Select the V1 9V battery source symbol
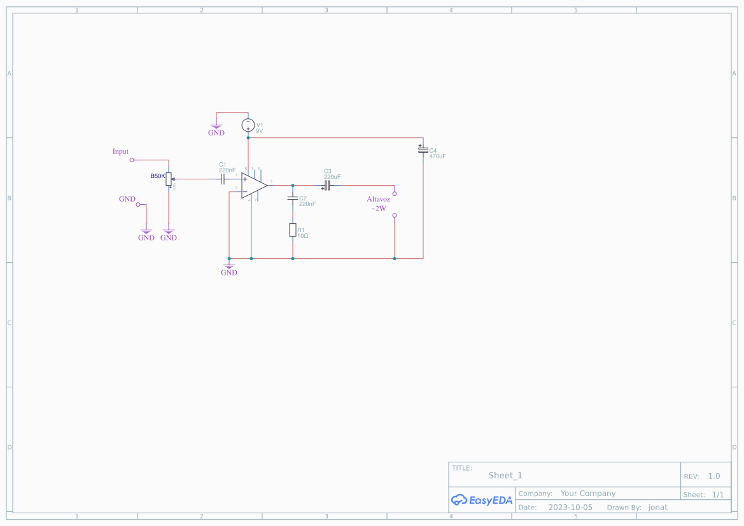The height and width of the screenshot is (526, 744). pos(248,125)
